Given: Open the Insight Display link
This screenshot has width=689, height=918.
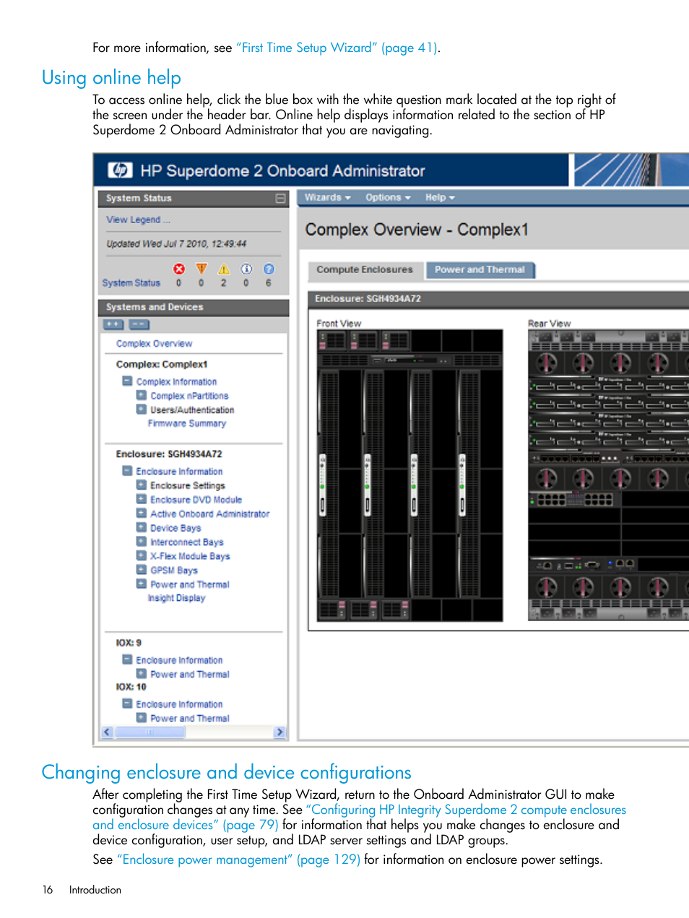Looking at the screenshot, I should click(176, 598).
